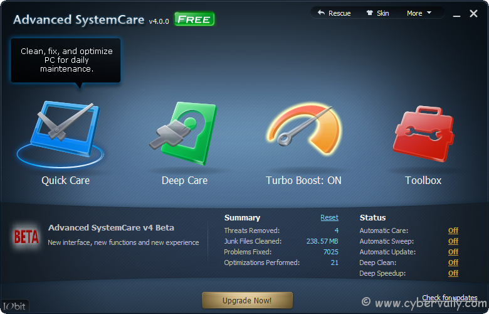Change the Skin option
Viewport: 489px width, 314px height.
point(377,13)
